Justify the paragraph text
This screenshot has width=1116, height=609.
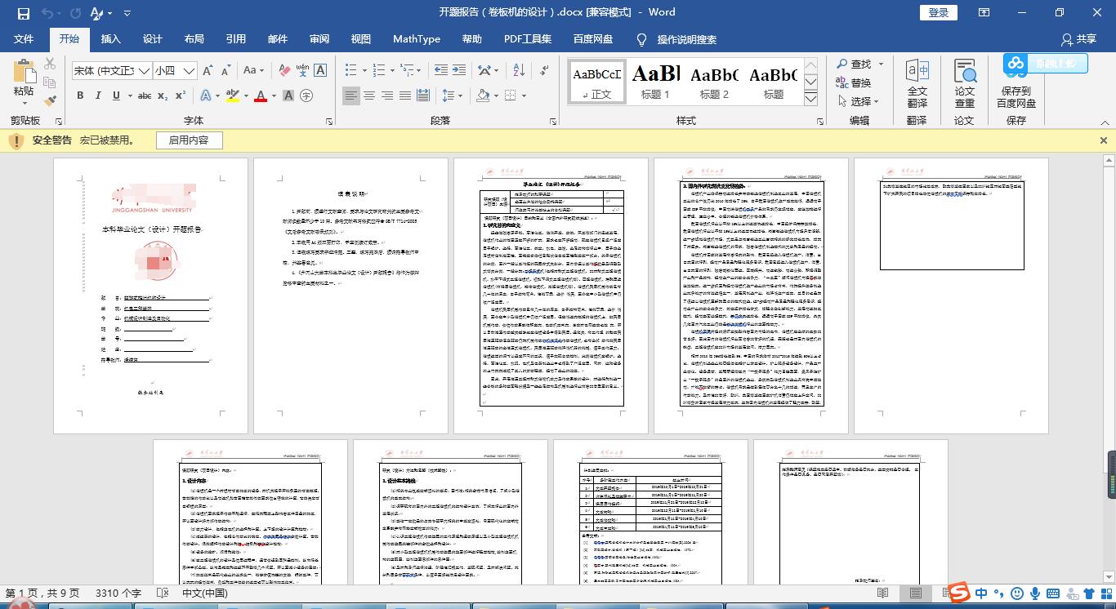click(405, 96)
